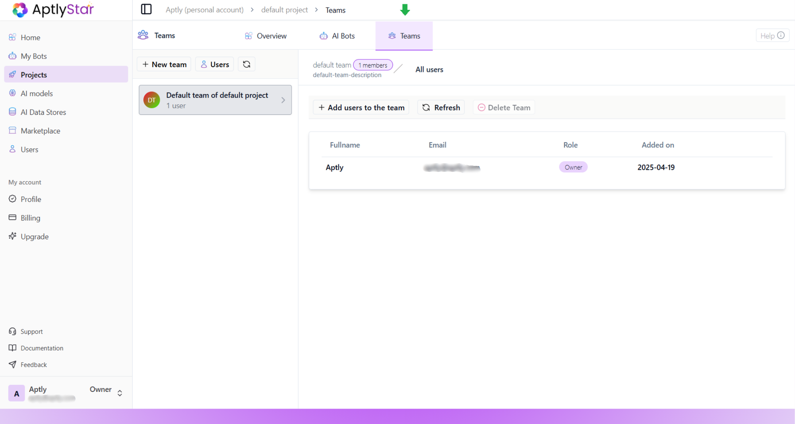The image size is (795, 424).
Task: Expand the default team chevron arrow
Action: coord(283,100)
